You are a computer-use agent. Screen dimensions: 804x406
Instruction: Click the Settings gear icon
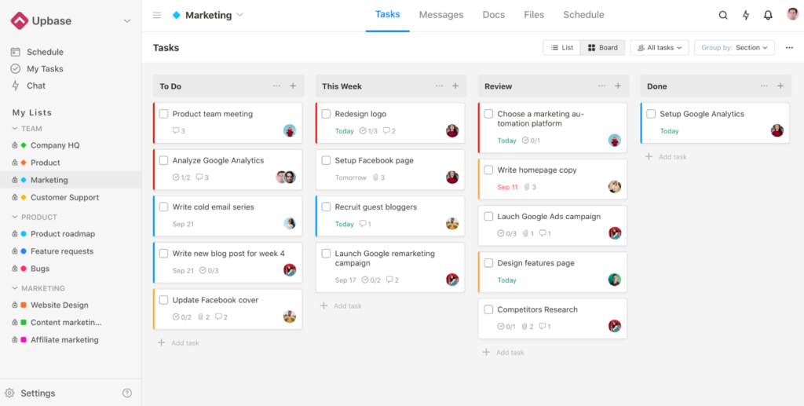tap(9, 393)
